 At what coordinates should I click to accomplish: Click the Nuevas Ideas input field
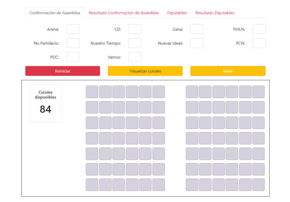coord(197,43)
